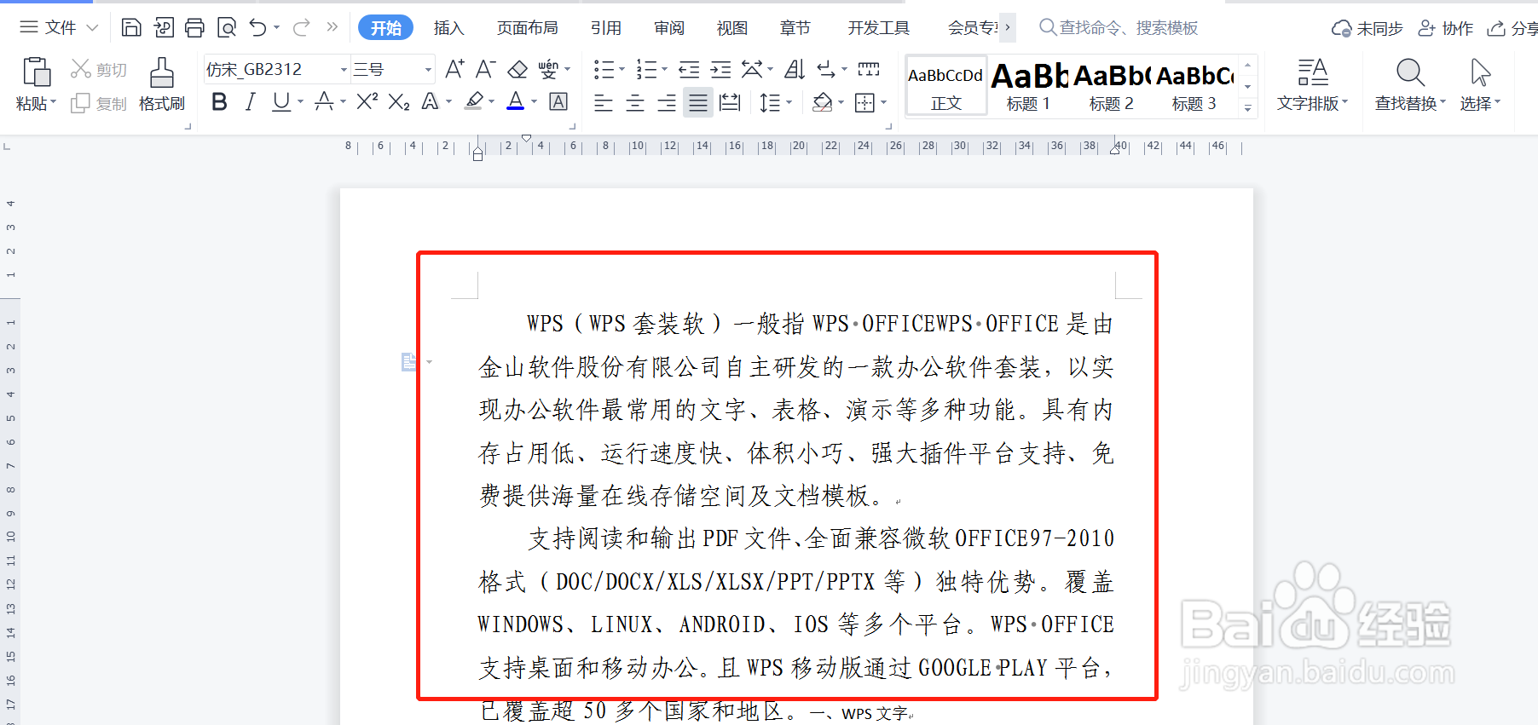Switch to the 视图 tab

[732, 28]
